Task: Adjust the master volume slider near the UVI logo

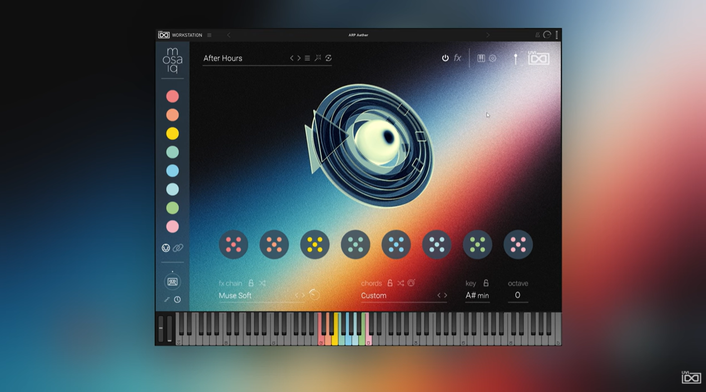Action: [x=516, y=58]
